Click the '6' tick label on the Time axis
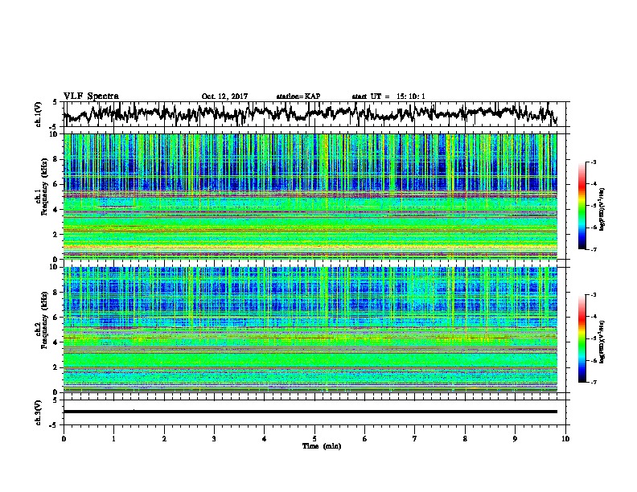 (365, 439)
